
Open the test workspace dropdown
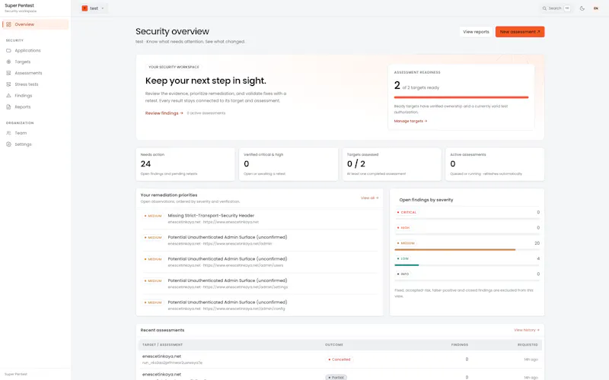(x=93, y=8)
